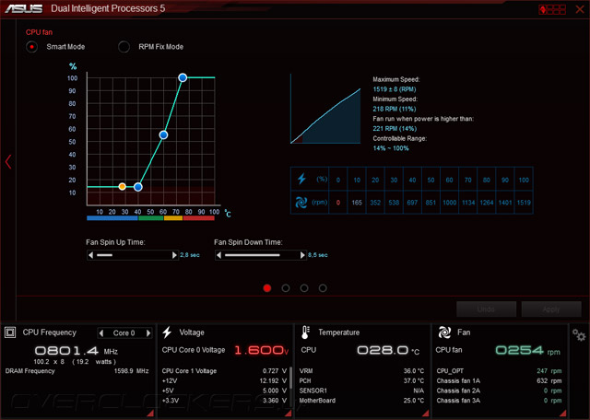Click the +12V voltage row
The width and height of the screenshot is (590, 420).
[224, 381]
